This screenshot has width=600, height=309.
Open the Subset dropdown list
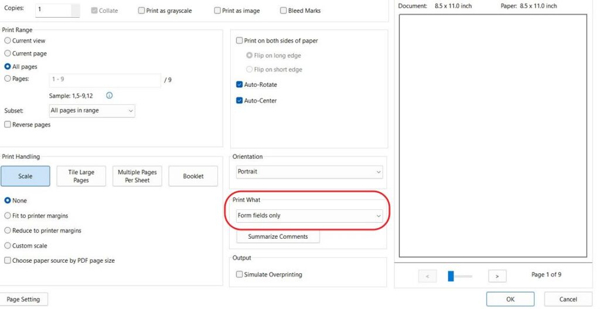pyautogui.click(x=92, y=110)
